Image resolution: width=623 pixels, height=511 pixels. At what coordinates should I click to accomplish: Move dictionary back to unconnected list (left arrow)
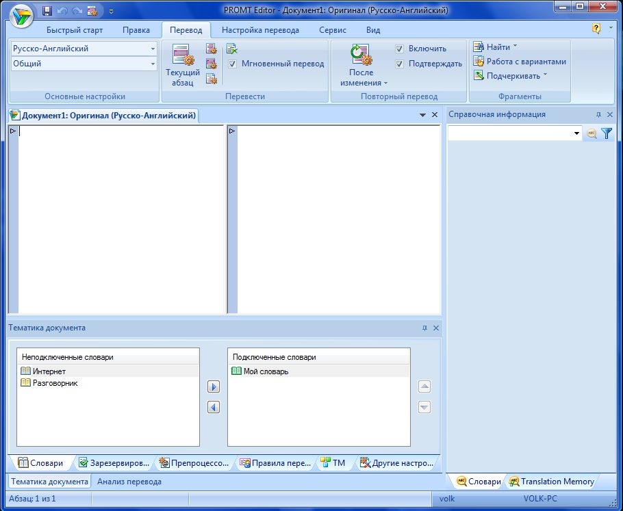214,407
